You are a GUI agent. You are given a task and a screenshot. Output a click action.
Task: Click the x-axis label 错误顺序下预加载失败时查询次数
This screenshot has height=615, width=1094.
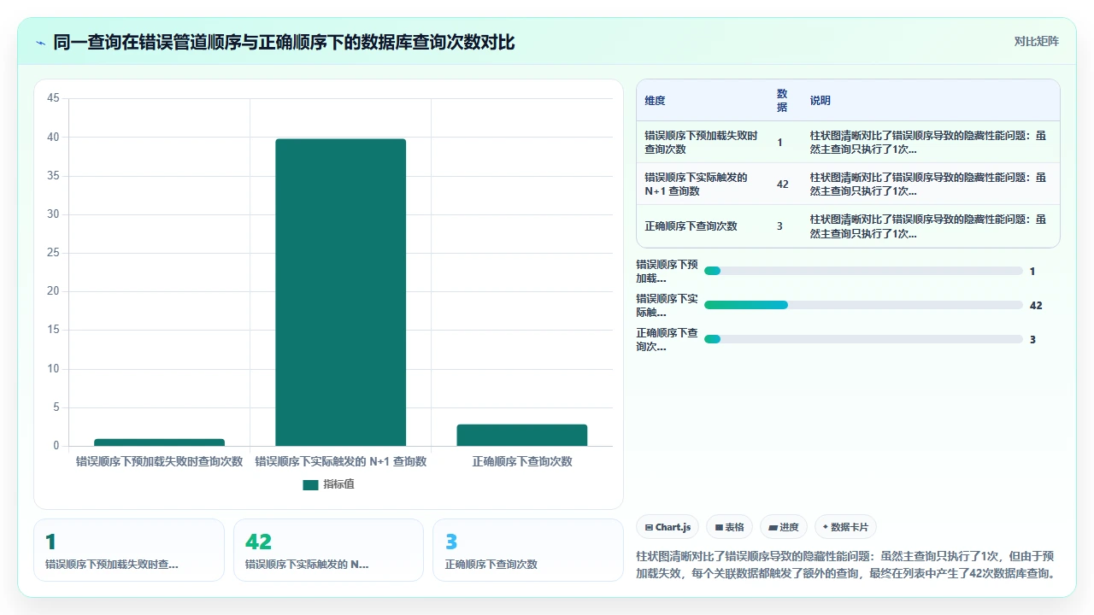[x=159, y=461]
